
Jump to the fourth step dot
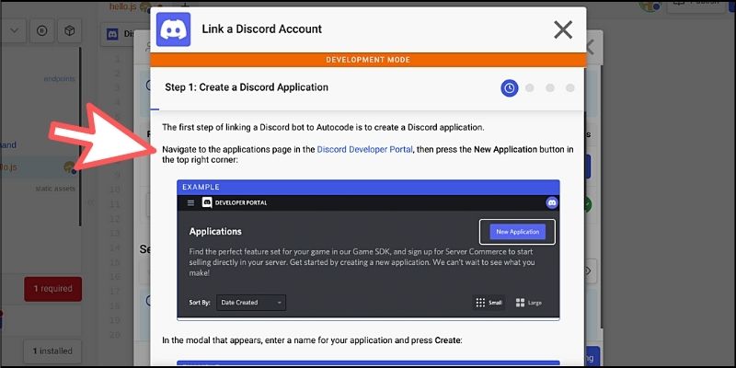[569, 87]
